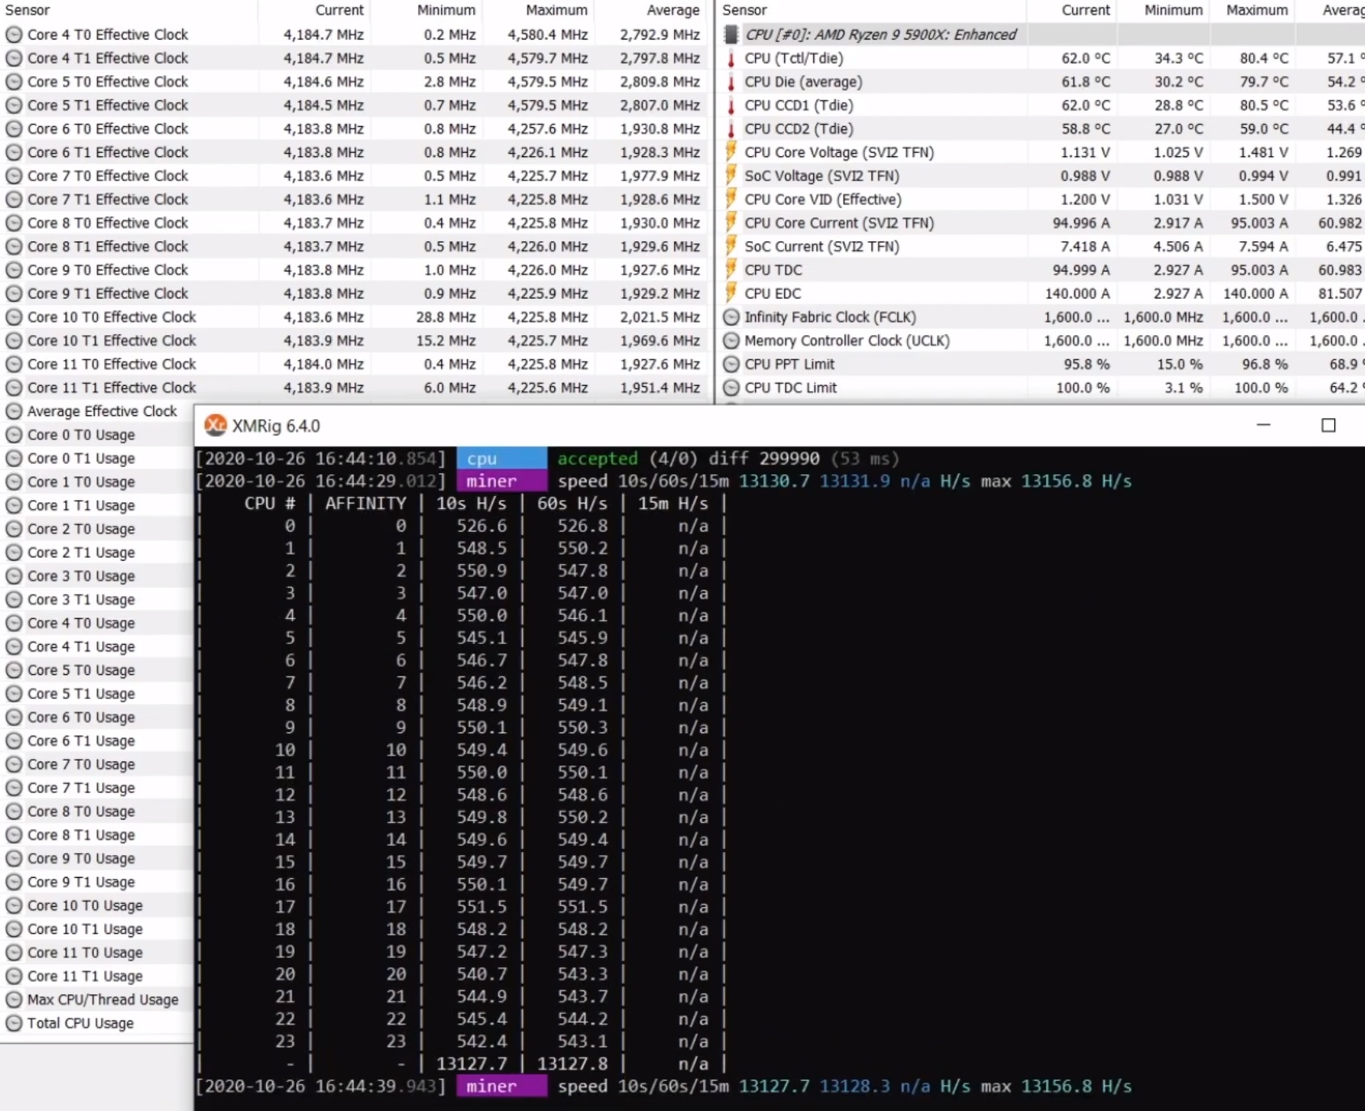Screen dimensions: 1365x1111
Task: Click the left pane Average column header
Action: 651,11
